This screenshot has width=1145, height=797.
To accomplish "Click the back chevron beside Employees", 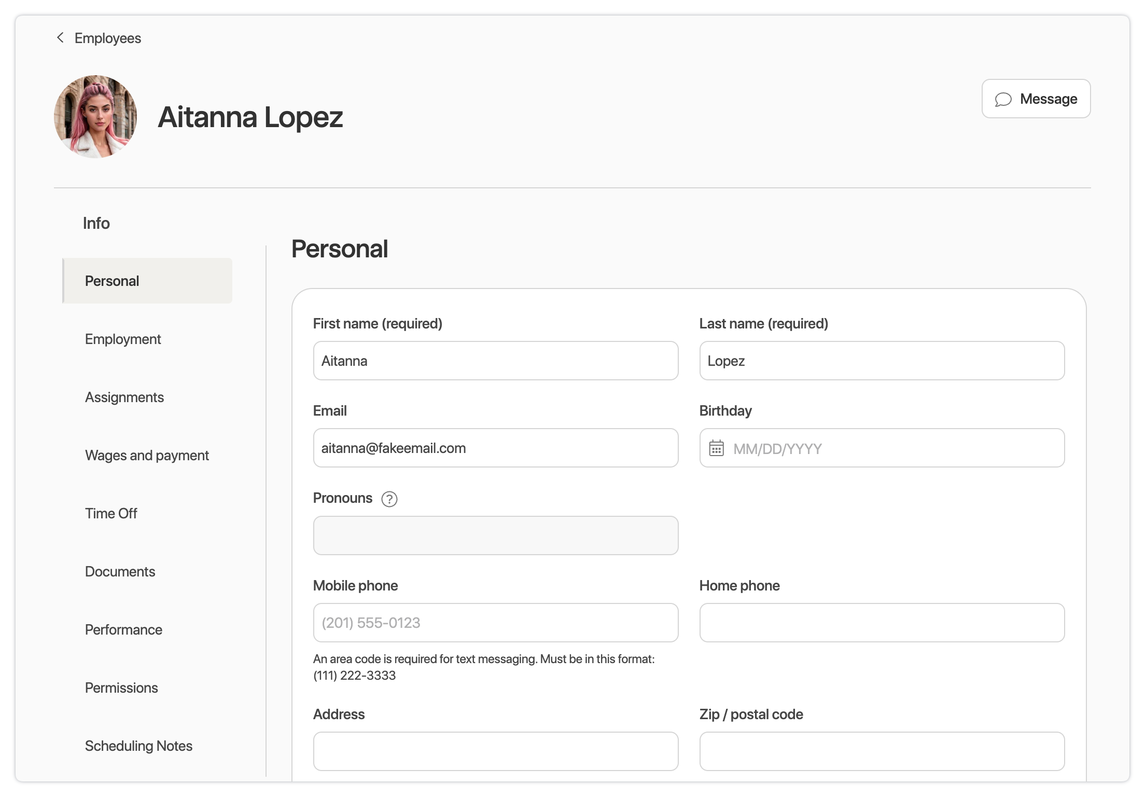I will point(60,38).
